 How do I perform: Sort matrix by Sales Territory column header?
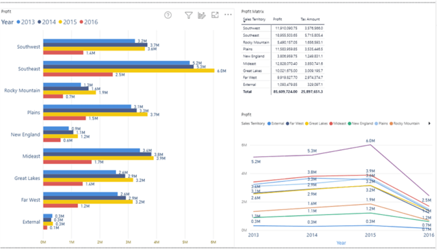pos(254,19)
